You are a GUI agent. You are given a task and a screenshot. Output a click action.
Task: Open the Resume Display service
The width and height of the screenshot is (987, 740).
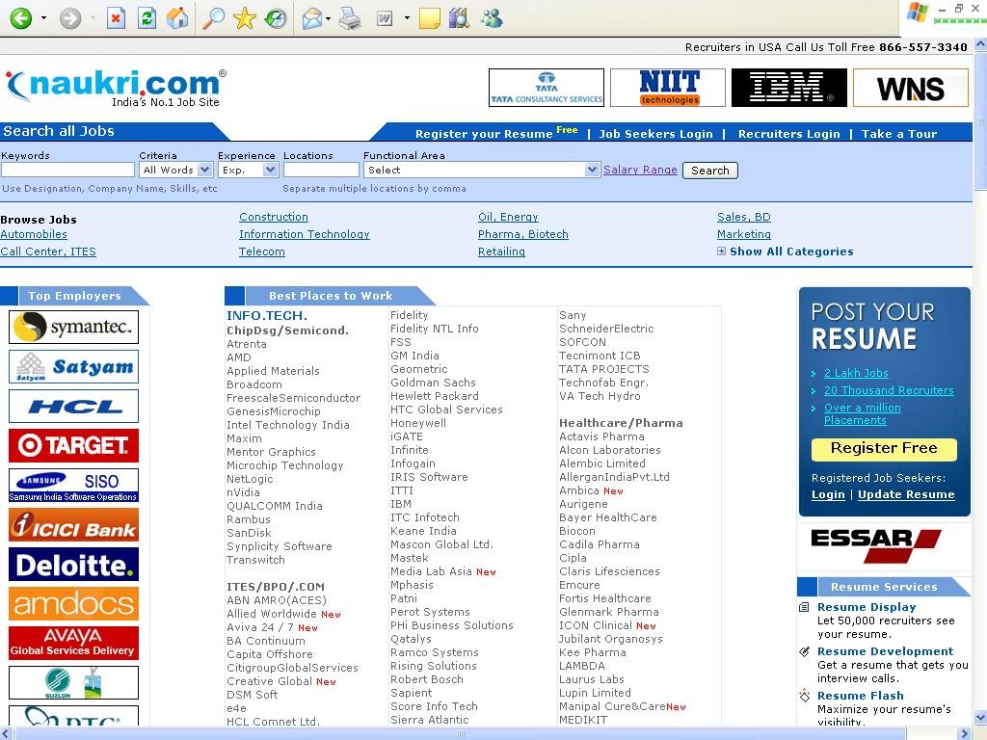pyautogui.click(x=867, y=607)
